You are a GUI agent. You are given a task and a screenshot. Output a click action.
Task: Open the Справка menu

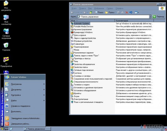tap(120, 8)
